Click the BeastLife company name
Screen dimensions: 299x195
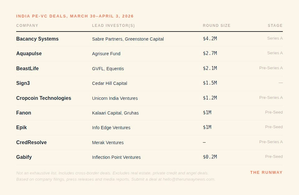(27, 68)
